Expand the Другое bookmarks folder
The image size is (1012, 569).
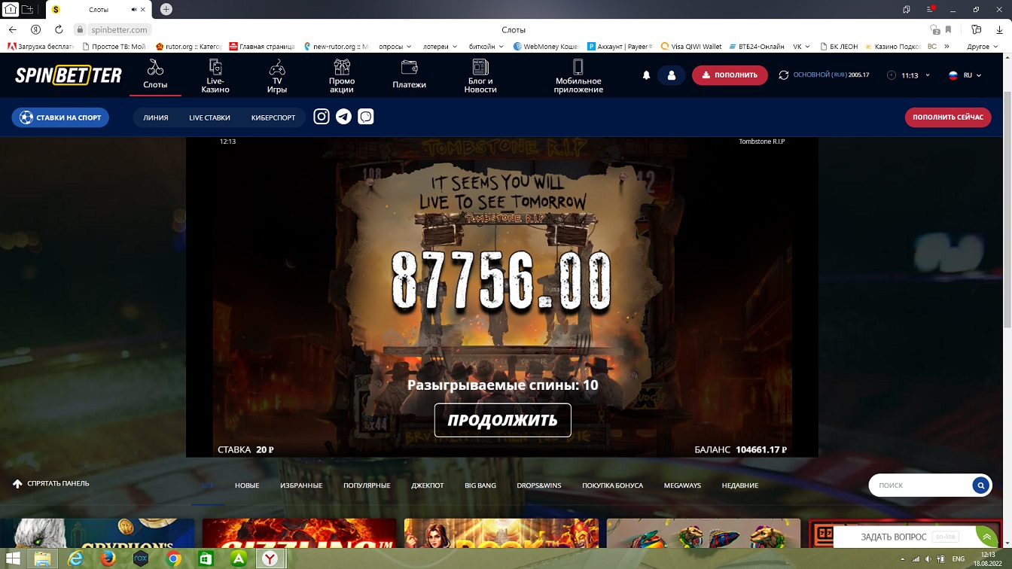(x=982, y=46)
